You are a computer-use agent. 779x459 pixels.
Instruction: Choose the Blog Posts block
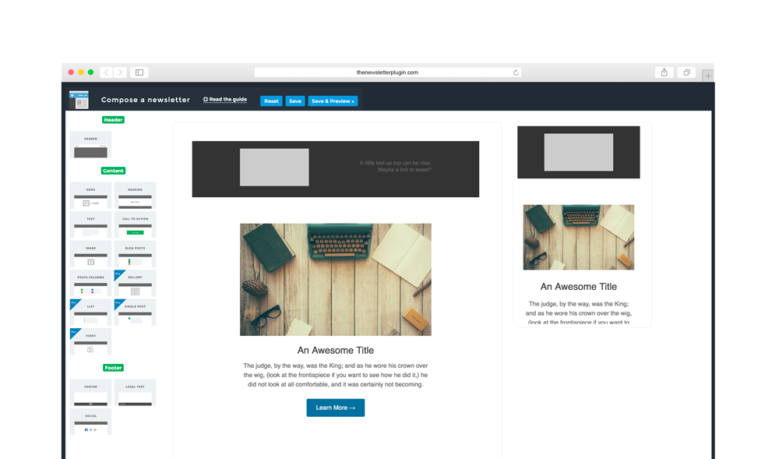[x=135, y=255]
